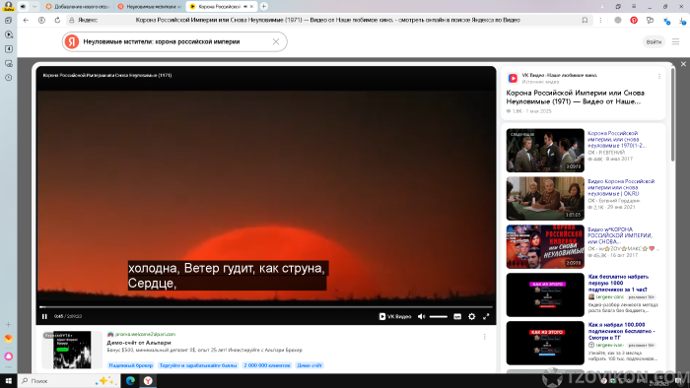Open the Yandex hamburger menu
Viewport: 690px width, 388px height.
click(675, 41)
